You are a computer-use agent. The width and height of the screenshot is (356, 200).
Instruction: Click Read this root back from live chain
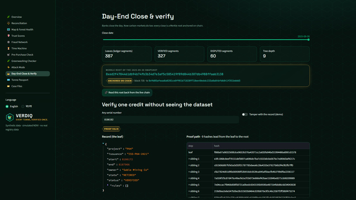(127, 92)
